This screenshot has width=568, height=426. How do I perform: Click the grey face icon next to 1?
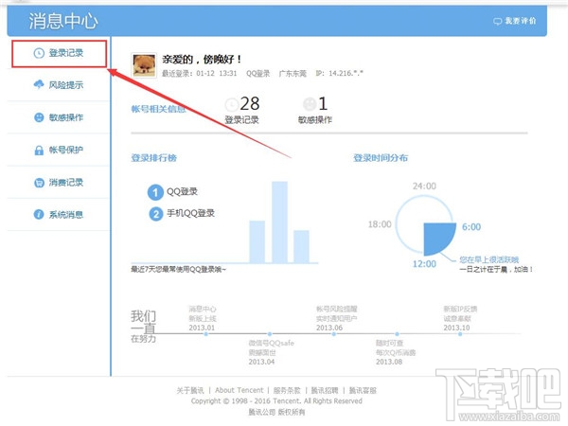[310, 104]
